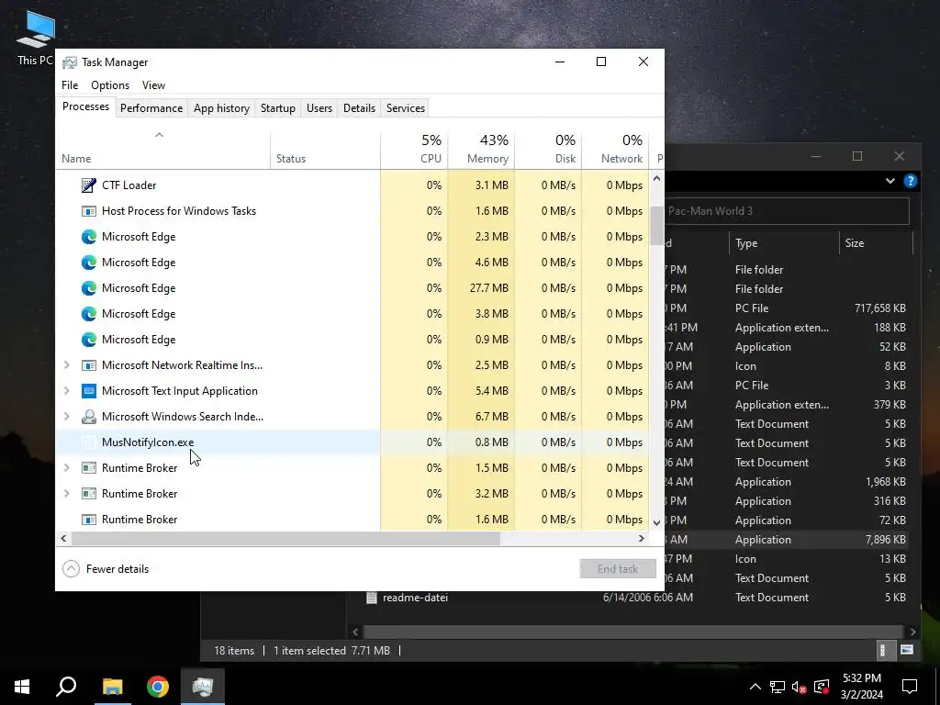This screenshot has width=940, height=705.
Task: Switch to the App history tab
Action: click(x=222, y=108)
